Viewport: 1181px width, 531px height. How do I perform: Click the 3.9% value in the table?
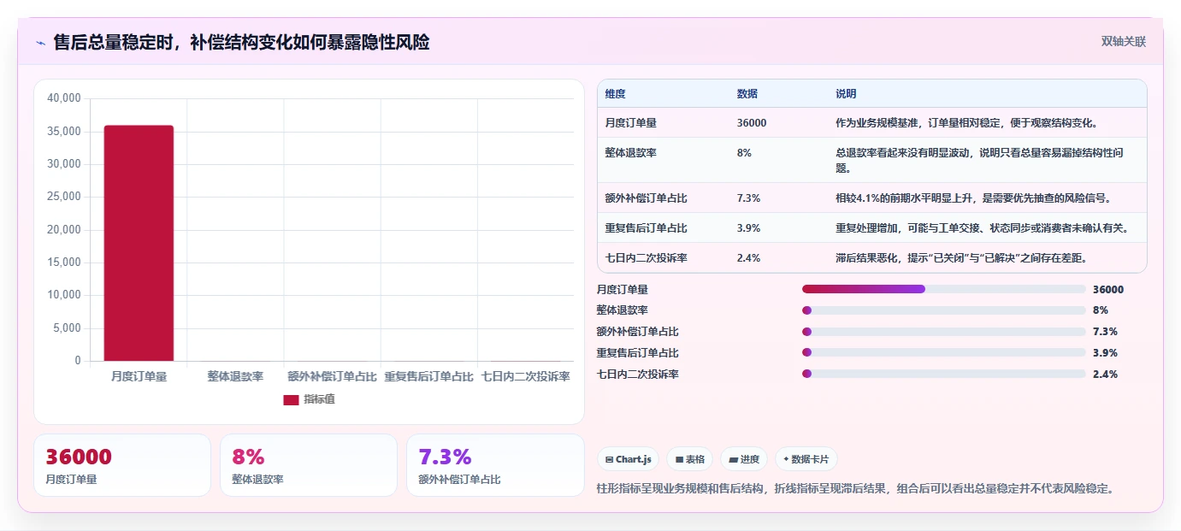coord(748,227)
